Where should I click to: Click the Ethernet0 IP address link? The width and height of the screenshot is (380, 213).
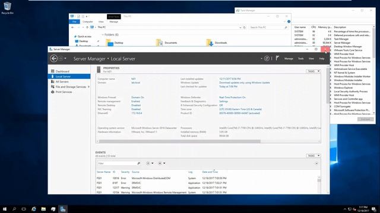point(137,113)
